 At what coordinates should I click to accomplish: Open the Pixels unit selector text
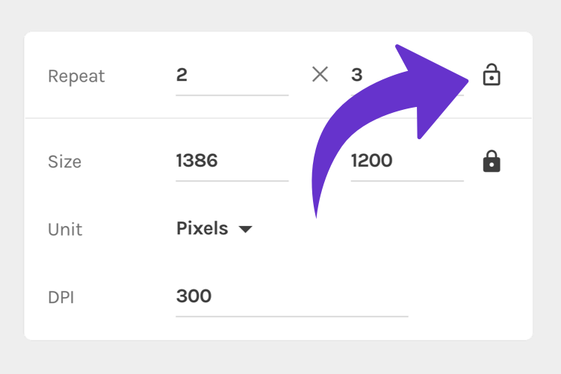point(202,229)
